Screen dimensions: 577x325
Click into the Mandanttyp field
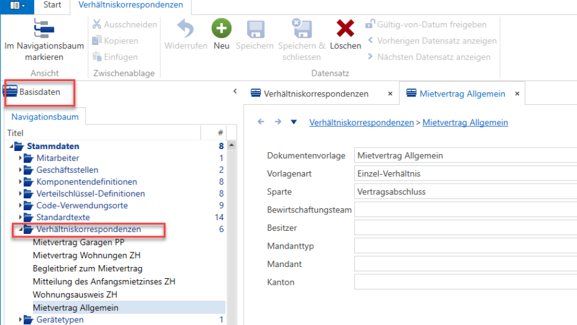pos(465,246)
